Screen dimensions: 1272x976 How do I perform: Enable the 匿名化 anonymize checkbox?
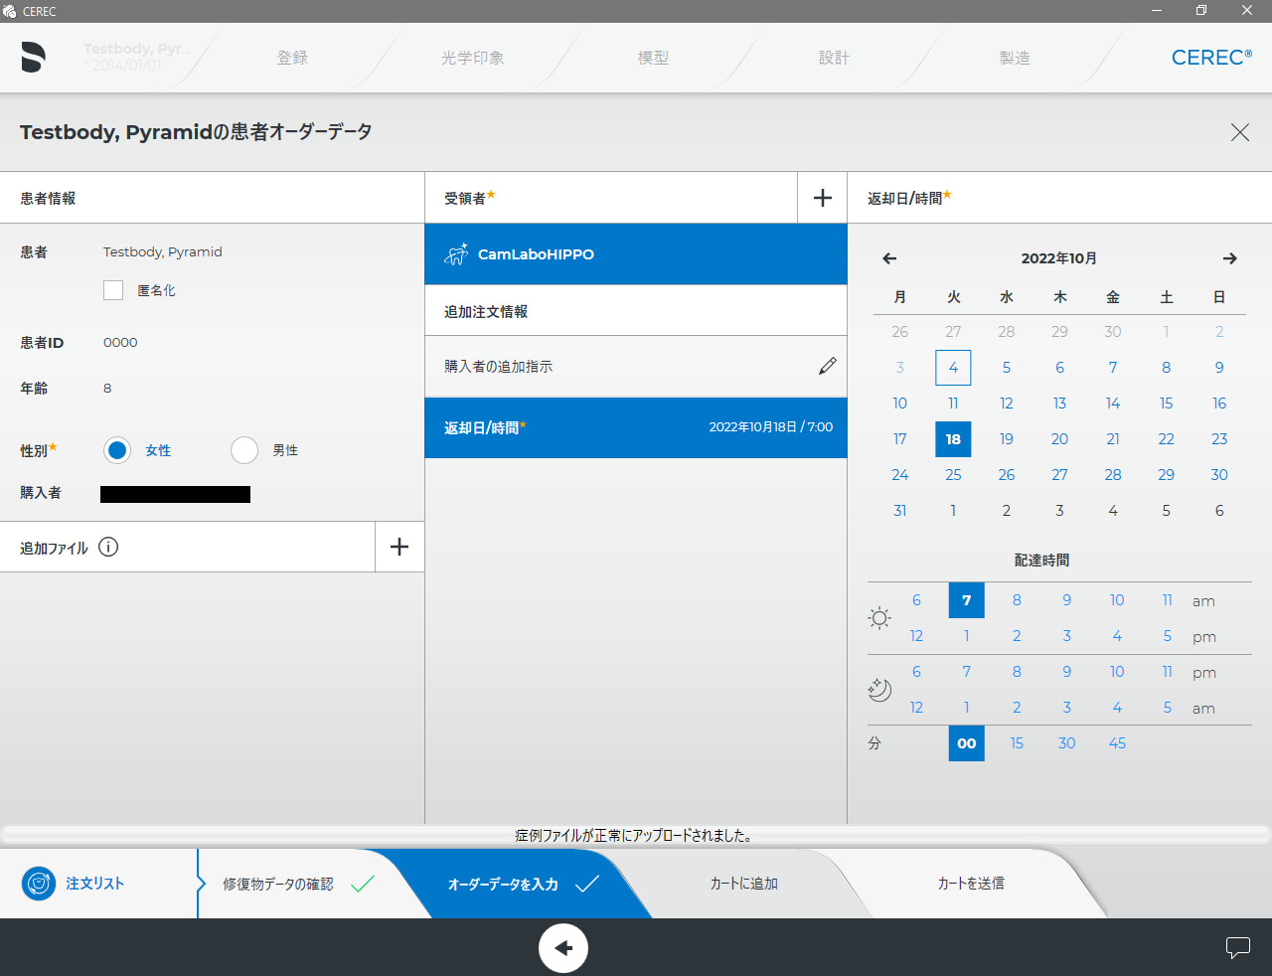point(113,290)
